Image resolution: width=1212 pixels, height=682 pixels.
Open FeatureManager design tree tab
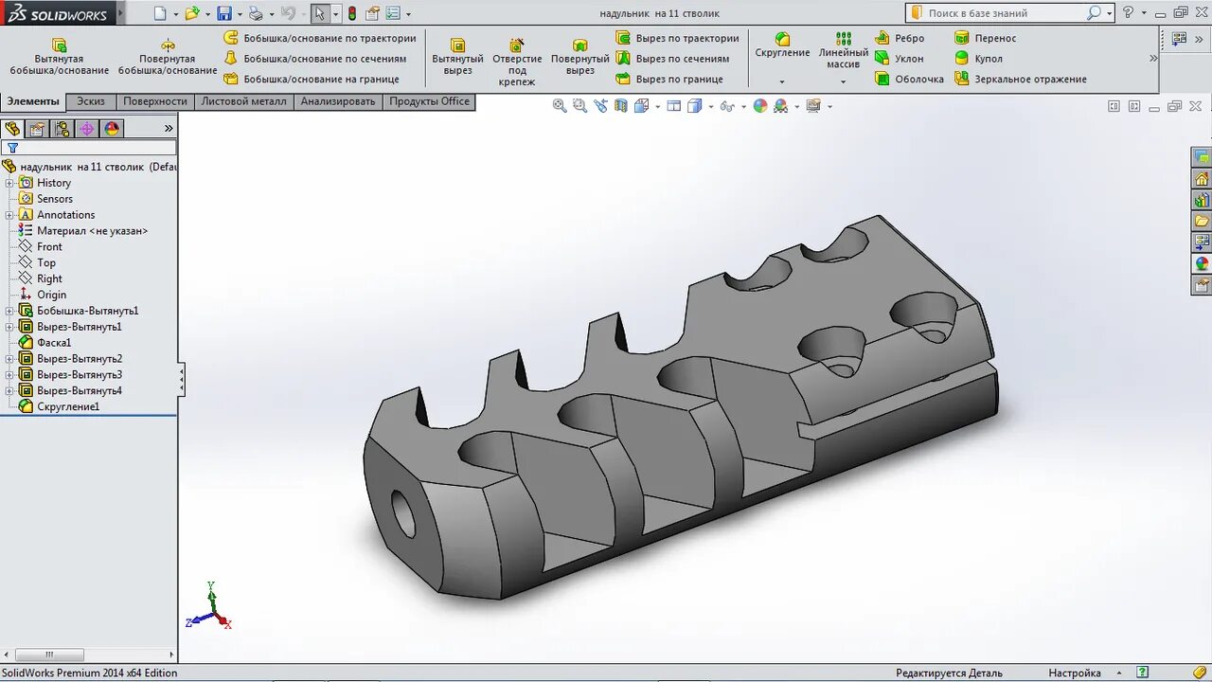[12, 128]
